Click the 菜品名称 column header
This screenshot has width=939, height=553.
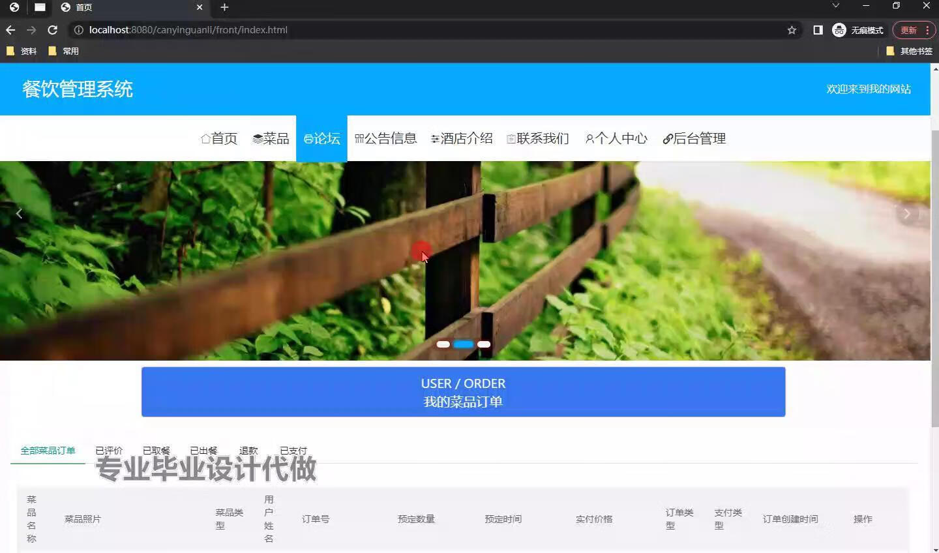(31, 519)
